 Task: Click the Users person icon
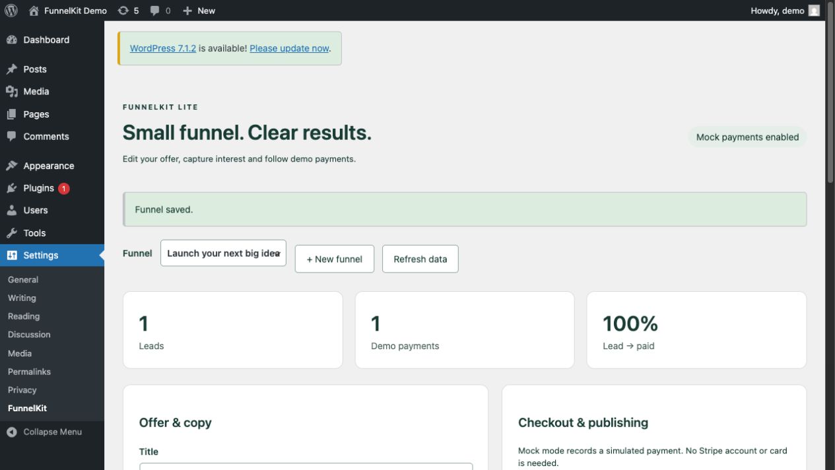click(x=11, y=210)
